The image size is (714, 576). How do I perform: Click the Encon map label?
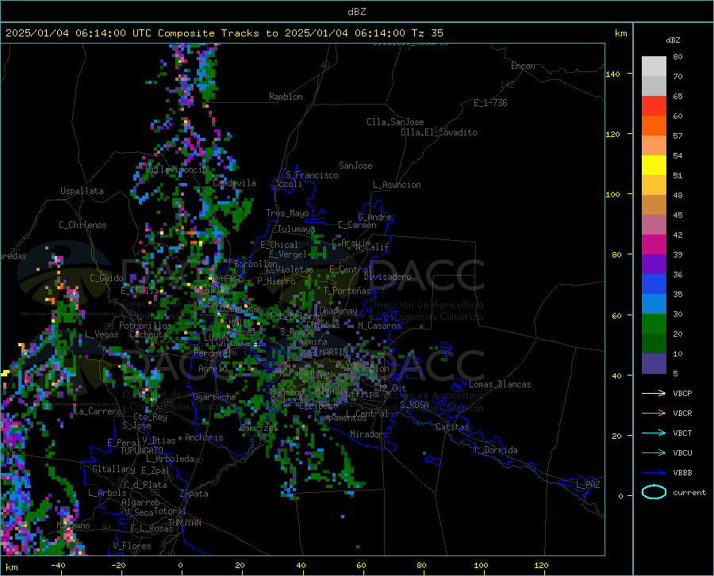[523, 66]
